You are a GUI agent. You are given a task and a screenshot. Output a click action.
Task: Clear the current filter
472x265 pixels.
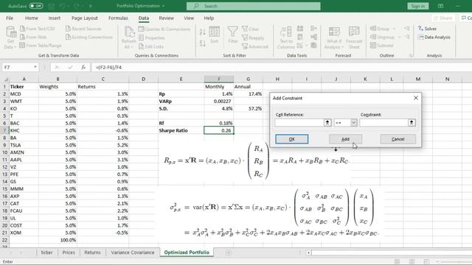(x=251, y=29)
